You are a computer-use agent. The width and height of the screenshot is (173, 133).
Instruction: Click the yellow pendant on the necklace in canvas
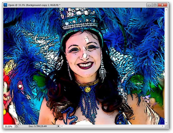88,89
